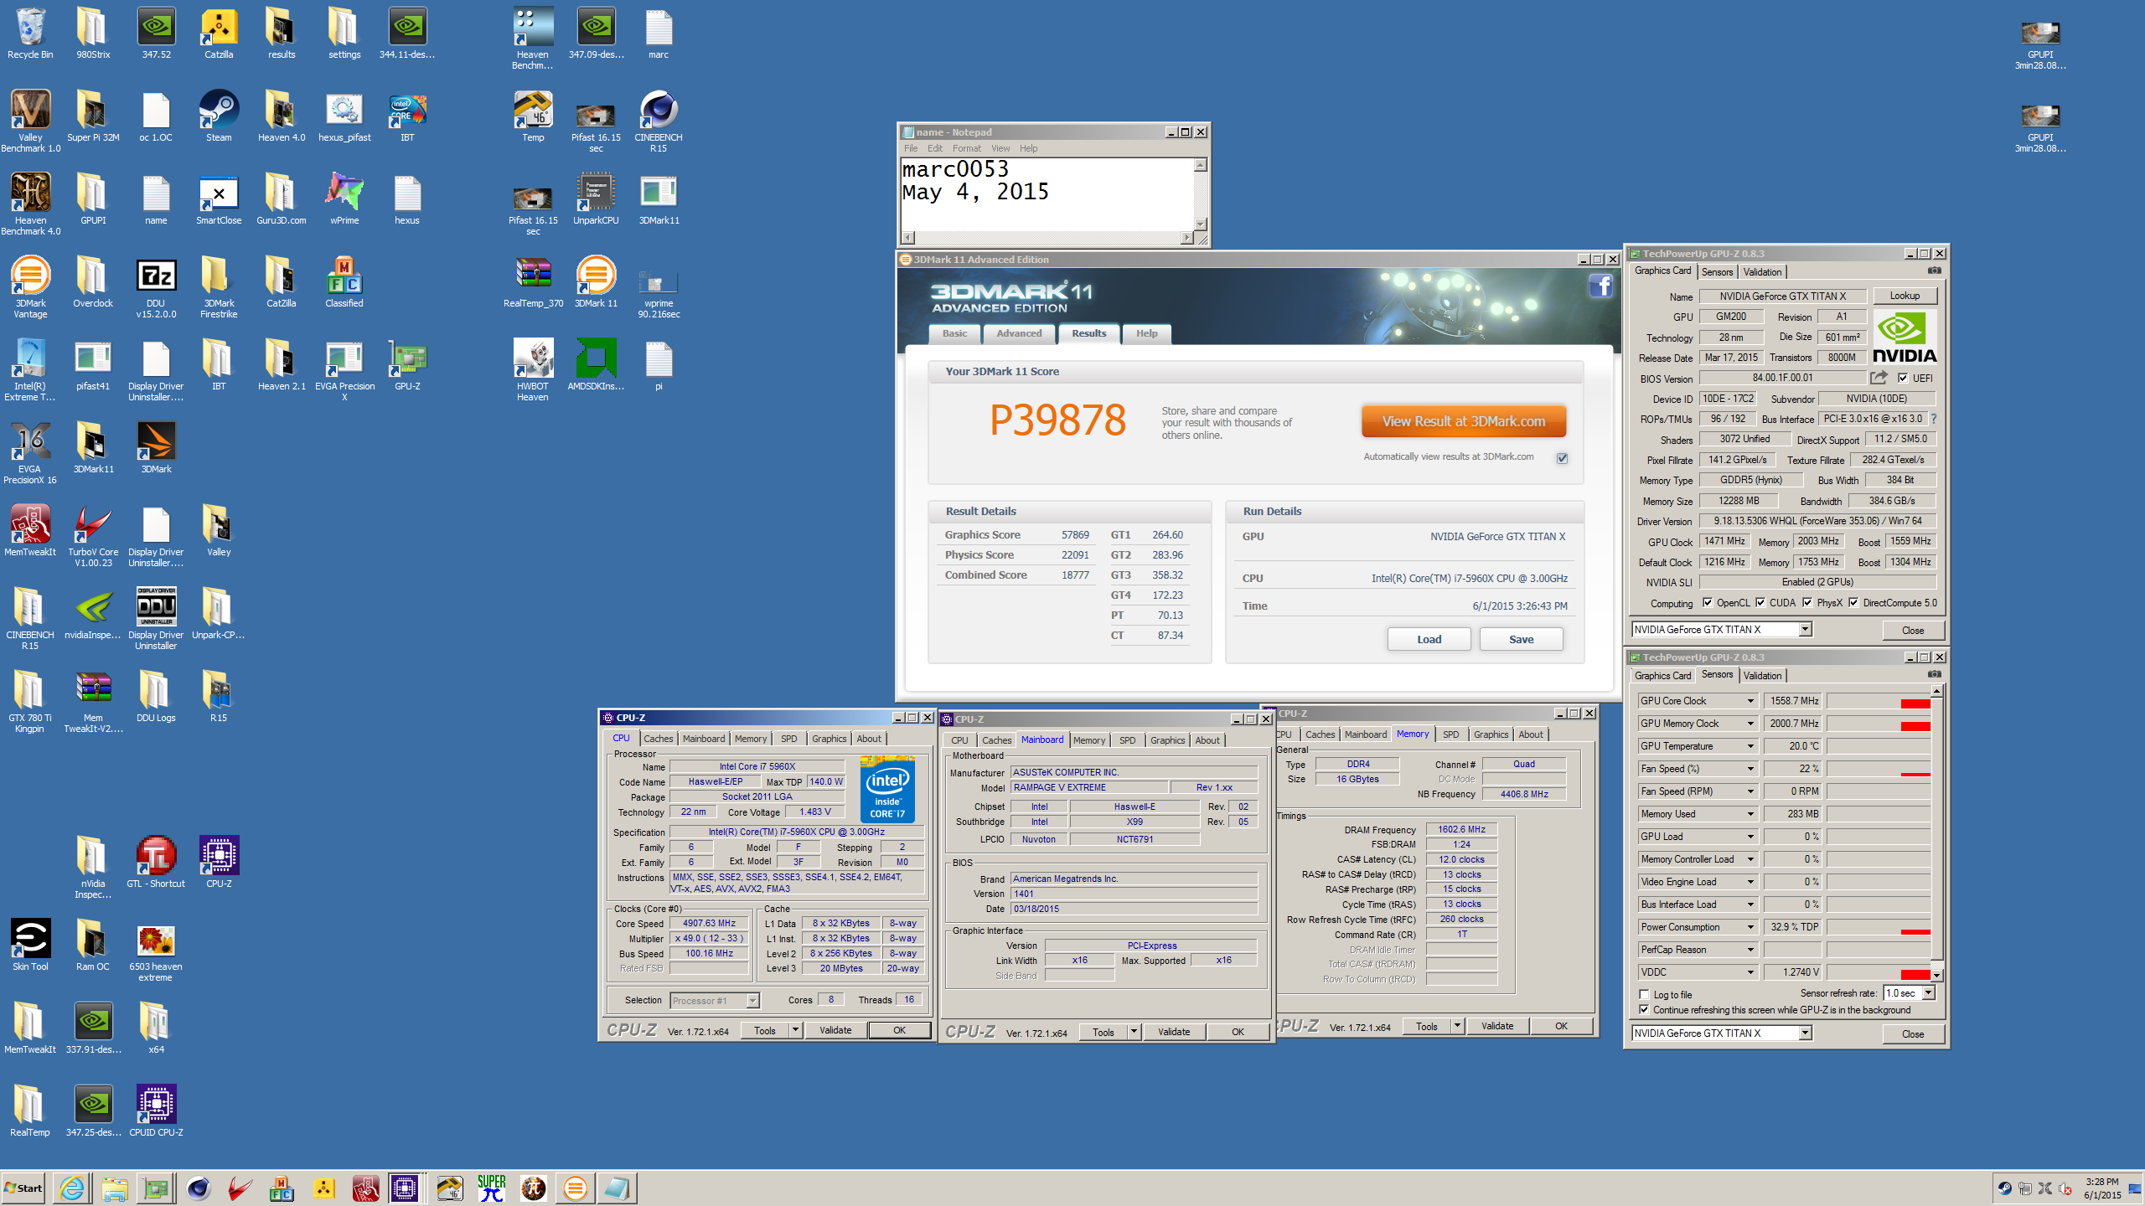Click the Windows Start button

point(23,1188)
